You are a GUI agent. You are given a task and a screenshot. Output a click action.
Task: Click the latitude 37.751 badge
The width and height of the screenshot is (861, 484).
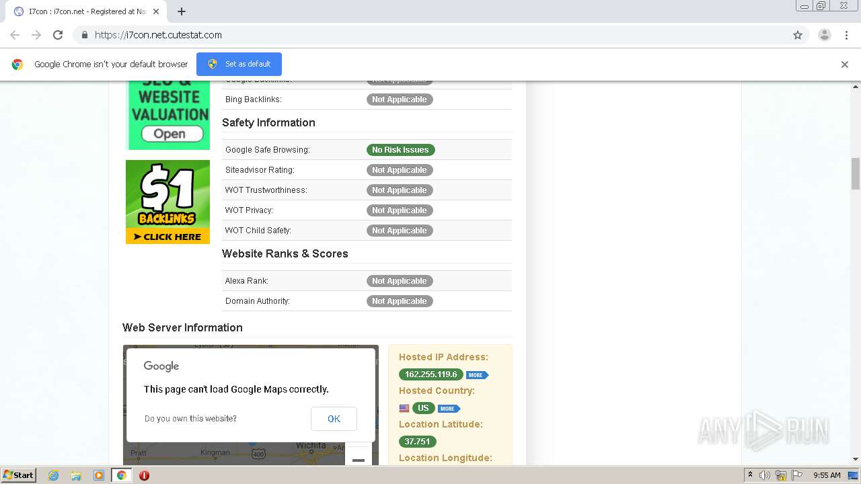pyautogui.click(x=417, y=442)
